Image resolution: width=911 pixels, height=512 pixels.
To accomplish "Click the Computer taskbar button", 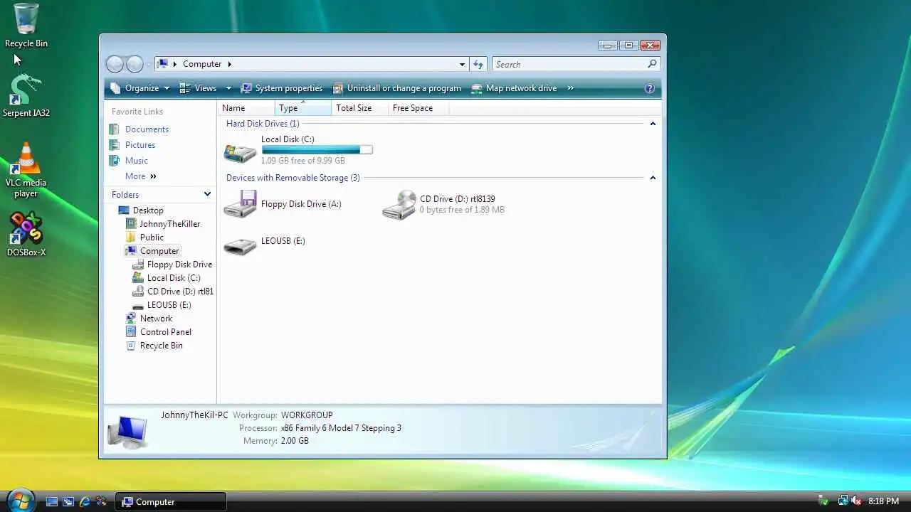I will (171, 501).
